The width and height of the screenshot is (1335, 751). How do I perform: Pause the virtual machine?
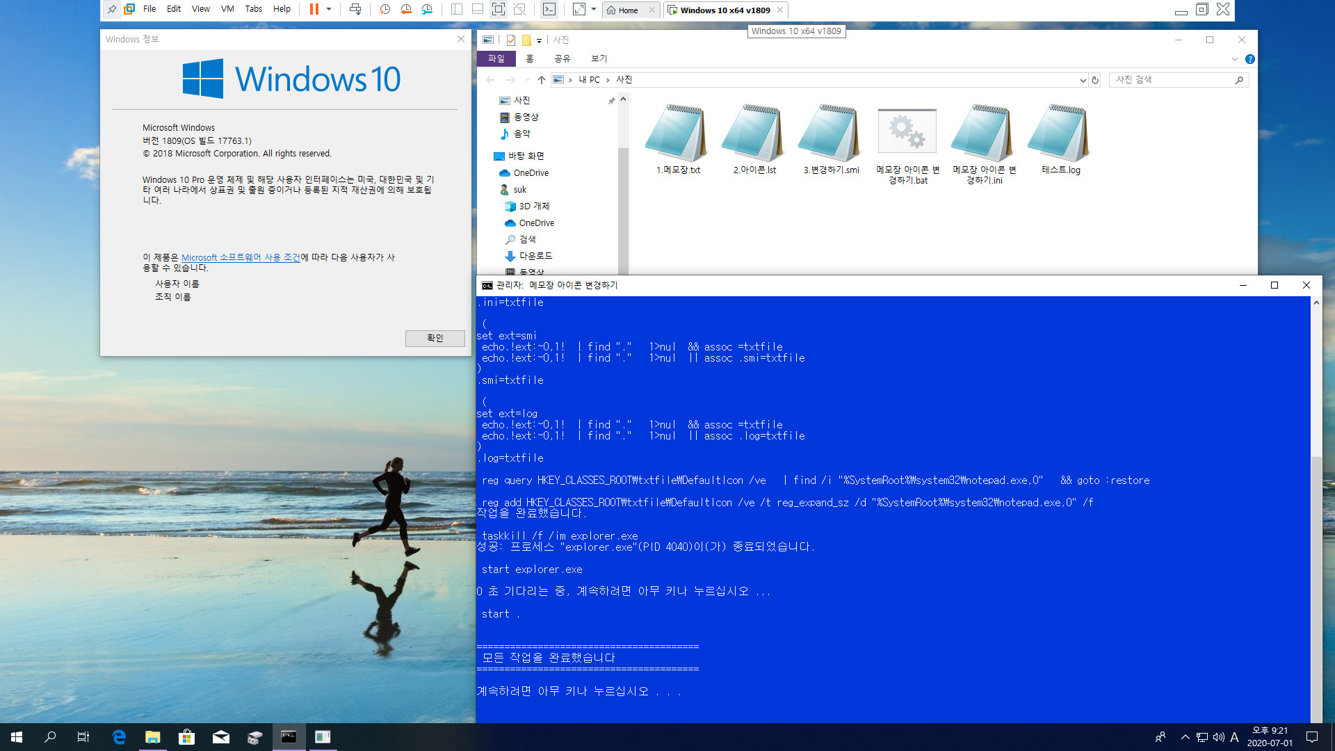pyautogui.click(x=314, y=9)
